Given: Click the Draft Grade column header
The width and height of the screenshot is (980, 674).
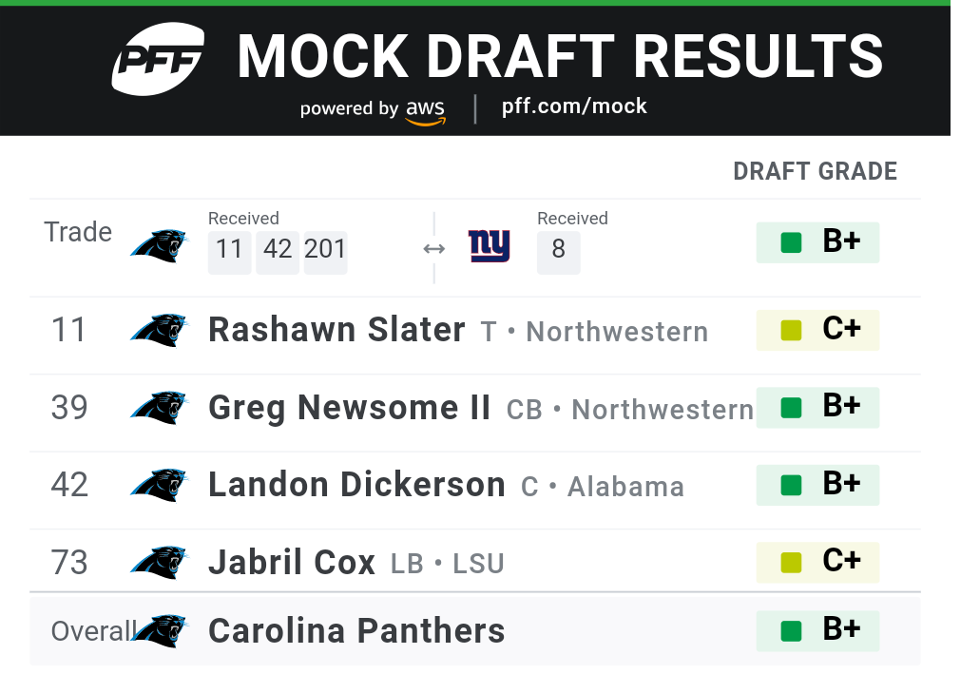Looking at the screenshot, I should click(x=815, y=171).
